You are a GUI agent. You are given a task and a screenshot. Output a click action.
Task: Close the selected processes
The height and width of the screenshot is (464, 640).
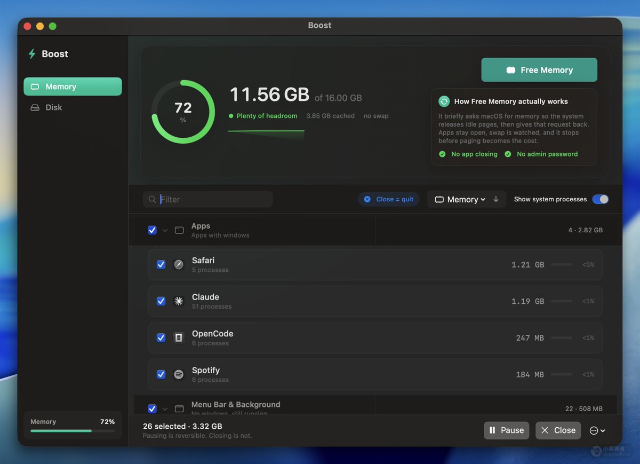tap(558, 430)
